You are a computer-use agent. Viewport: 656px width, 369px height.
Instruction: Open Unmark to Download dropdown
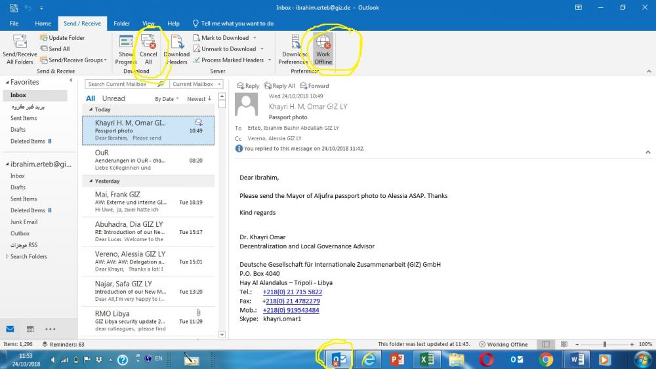(228, 49)
